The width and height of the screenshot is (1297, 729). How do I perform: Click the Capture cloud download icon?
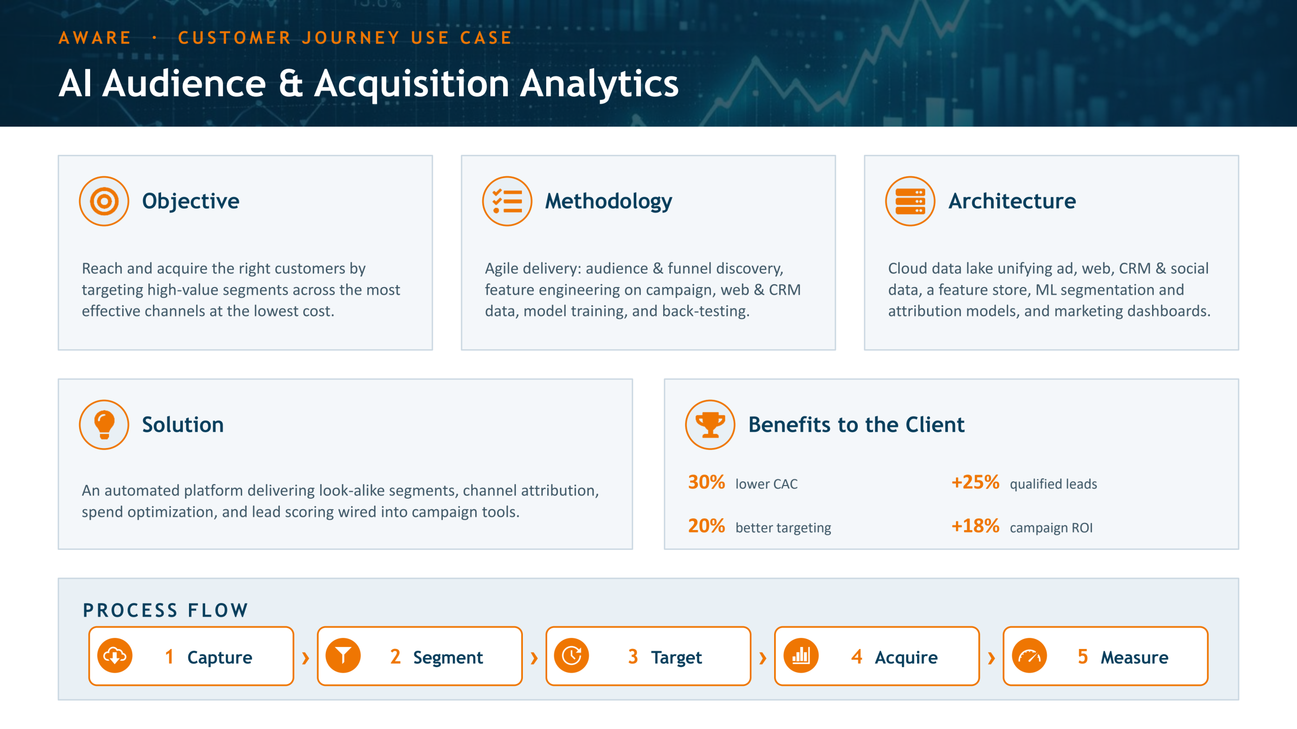coord(115,656)
